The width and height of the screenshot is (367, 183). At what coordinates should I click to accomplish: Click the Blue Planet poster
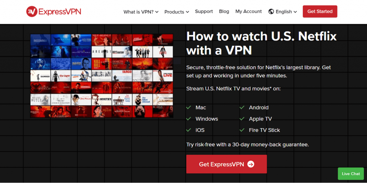(x=61, y=40)
